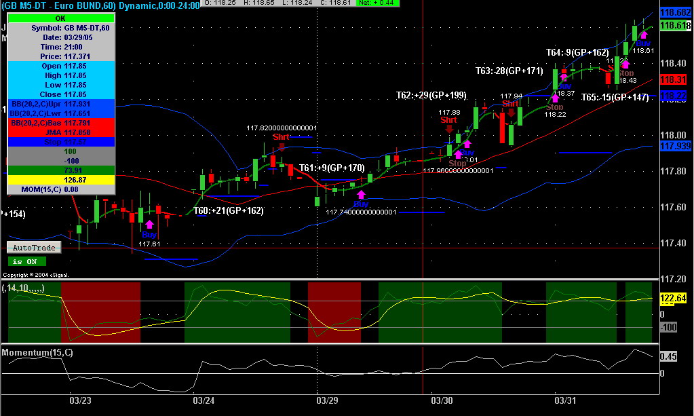Viewport: 694px width, 416px height.
Task: Click the 118.618 green price tag
Action: coord(676,26)
